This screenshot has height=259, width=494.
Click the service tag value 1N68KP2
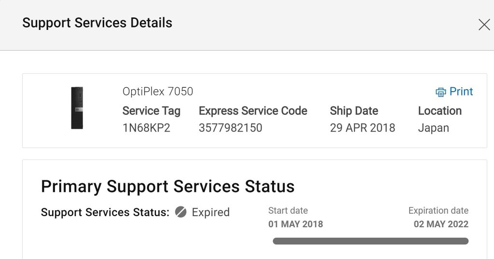click(x=147, y=128)
